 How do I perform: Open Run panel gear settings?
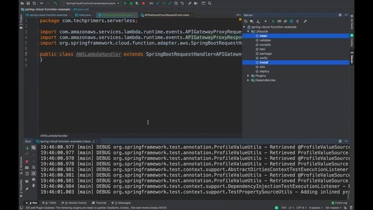click(x=340, y=141)
